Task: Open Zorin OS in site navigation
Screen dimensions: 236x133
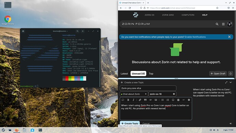Action: (149, 15)
